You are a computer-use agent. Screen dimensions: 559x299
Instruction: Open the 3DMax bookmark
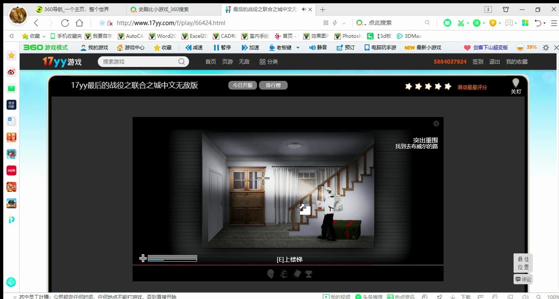[x=409, y=36]
